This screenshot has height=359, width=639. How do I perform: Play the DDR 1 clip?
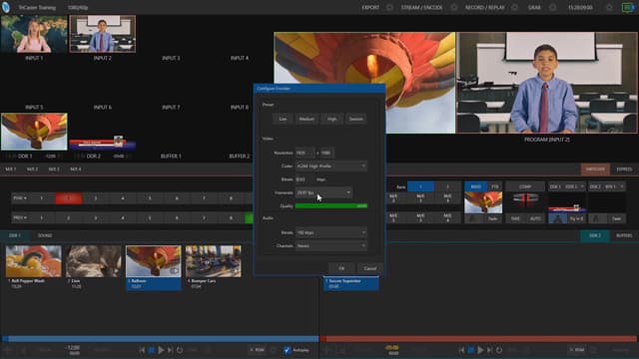point(161,350)
